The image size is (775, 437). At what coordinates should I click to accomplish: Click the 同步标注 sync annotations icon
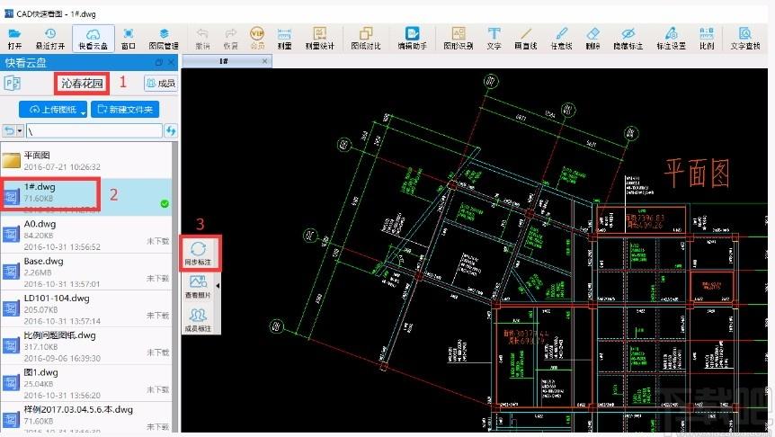[198, 253]
